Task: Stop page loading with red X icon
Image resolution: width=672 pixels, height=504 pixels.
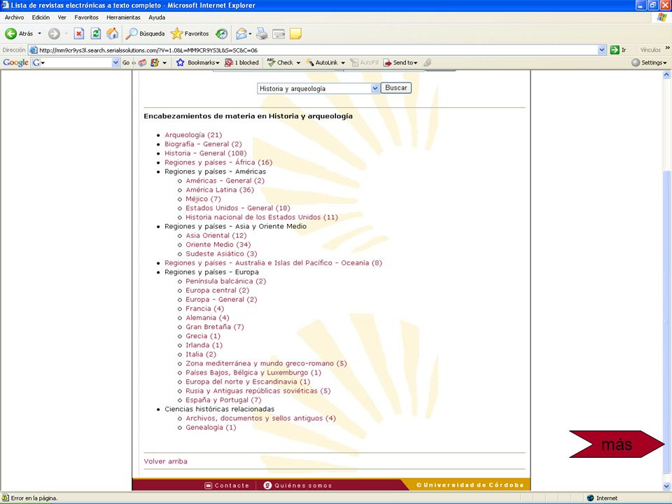Action: point(79,34)
